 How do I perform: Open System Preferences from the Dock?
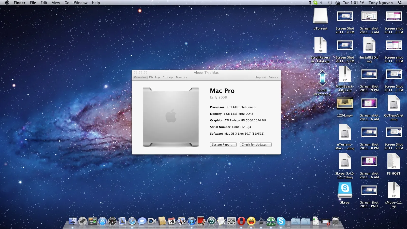(231, 221)
